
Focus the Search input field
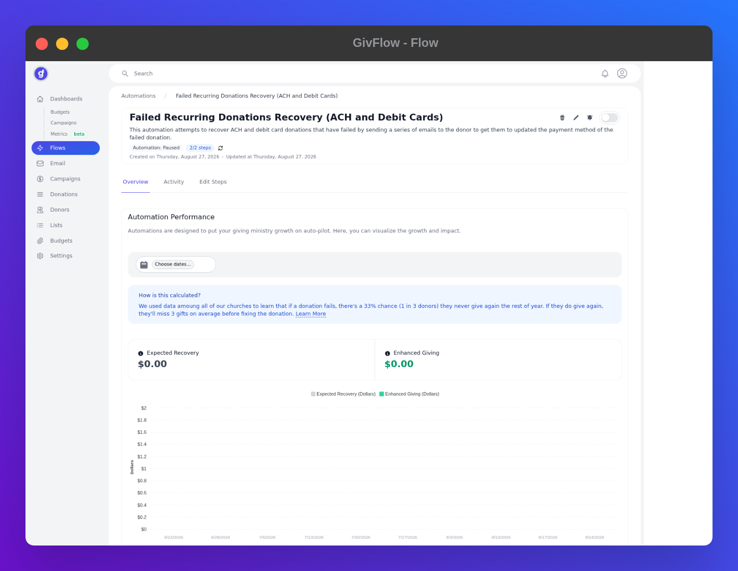(357, 73)
